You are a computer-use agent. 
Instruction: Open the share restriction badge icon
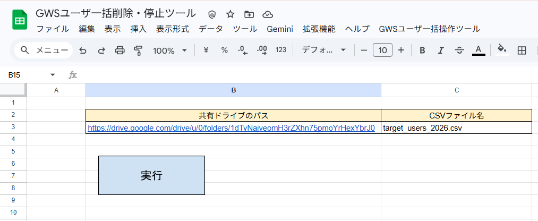[x=212, y=14]
